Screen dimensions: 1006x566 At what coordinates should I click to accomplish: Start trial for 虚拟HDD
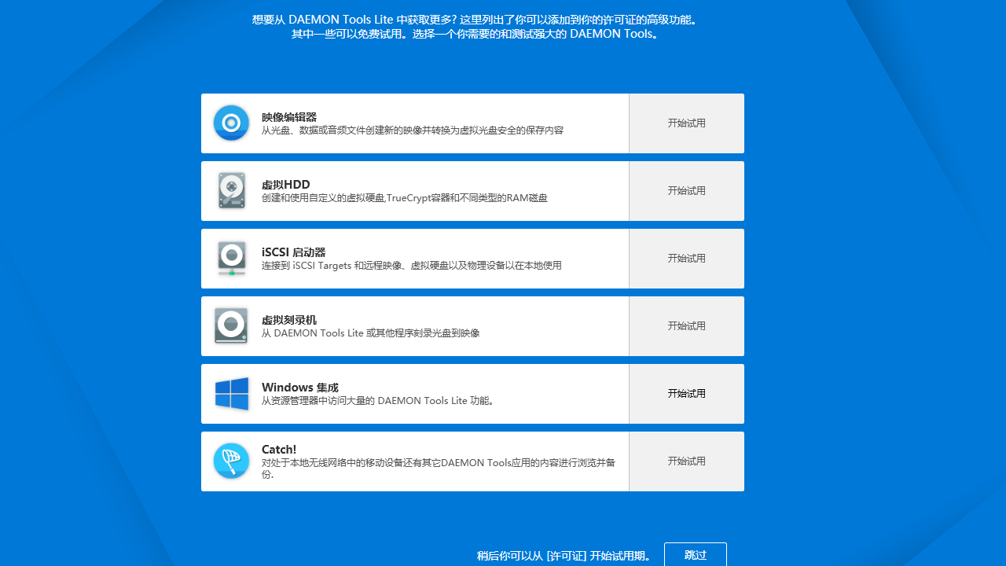(685, 190)
